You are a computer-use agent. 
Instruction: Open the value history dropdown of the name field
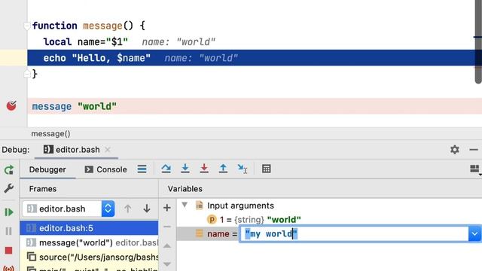pos(474,234)
